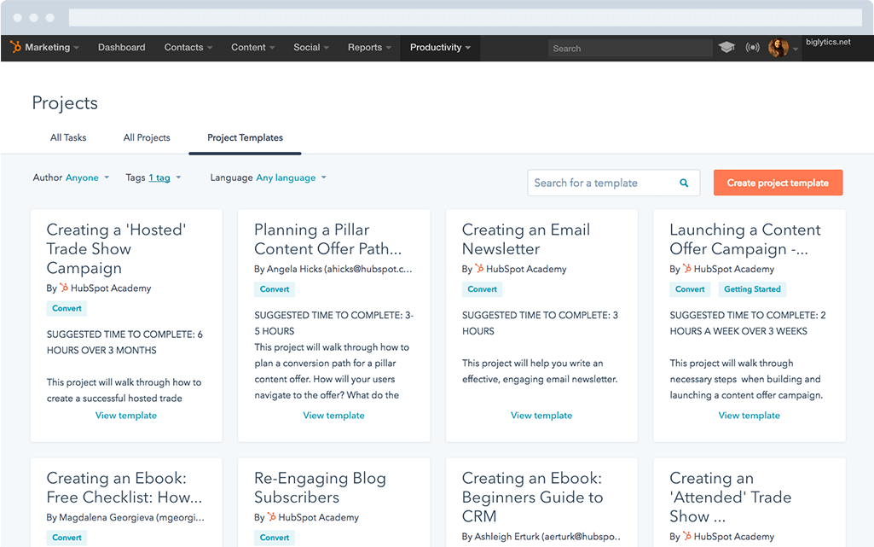874x547 pixels.
Task: View template for Creating an Email Newsletter
Action: 541,416
